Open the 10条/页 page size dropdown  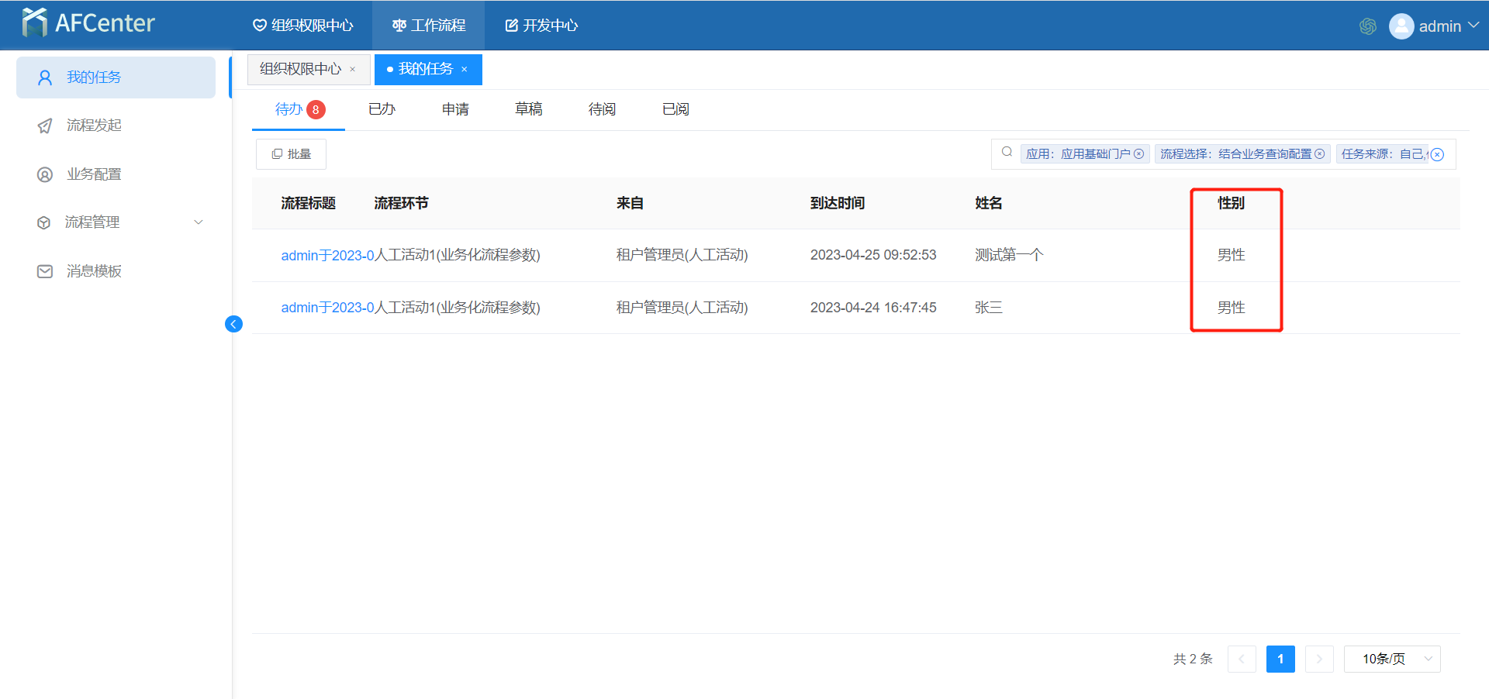coord(1391,659)
